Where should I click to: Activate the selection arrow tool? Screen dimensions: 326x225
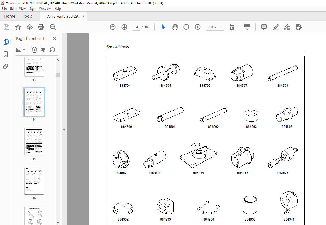163,27
